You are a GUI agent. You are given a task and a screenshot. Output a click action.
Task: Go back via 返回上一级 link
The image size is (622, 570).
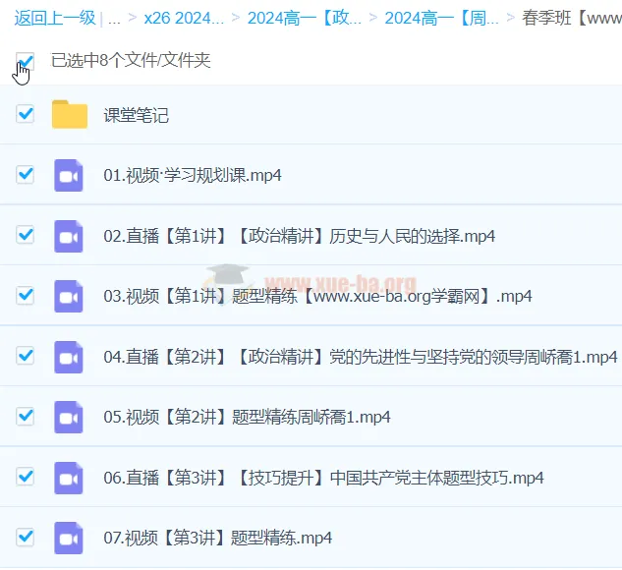coord(55,18)
